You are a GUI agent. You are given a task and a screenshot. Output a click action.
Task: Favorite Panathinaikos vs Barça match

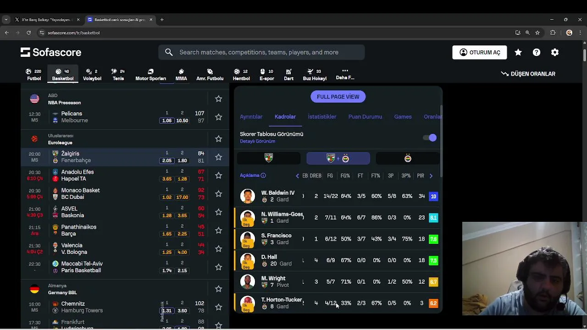218,231
